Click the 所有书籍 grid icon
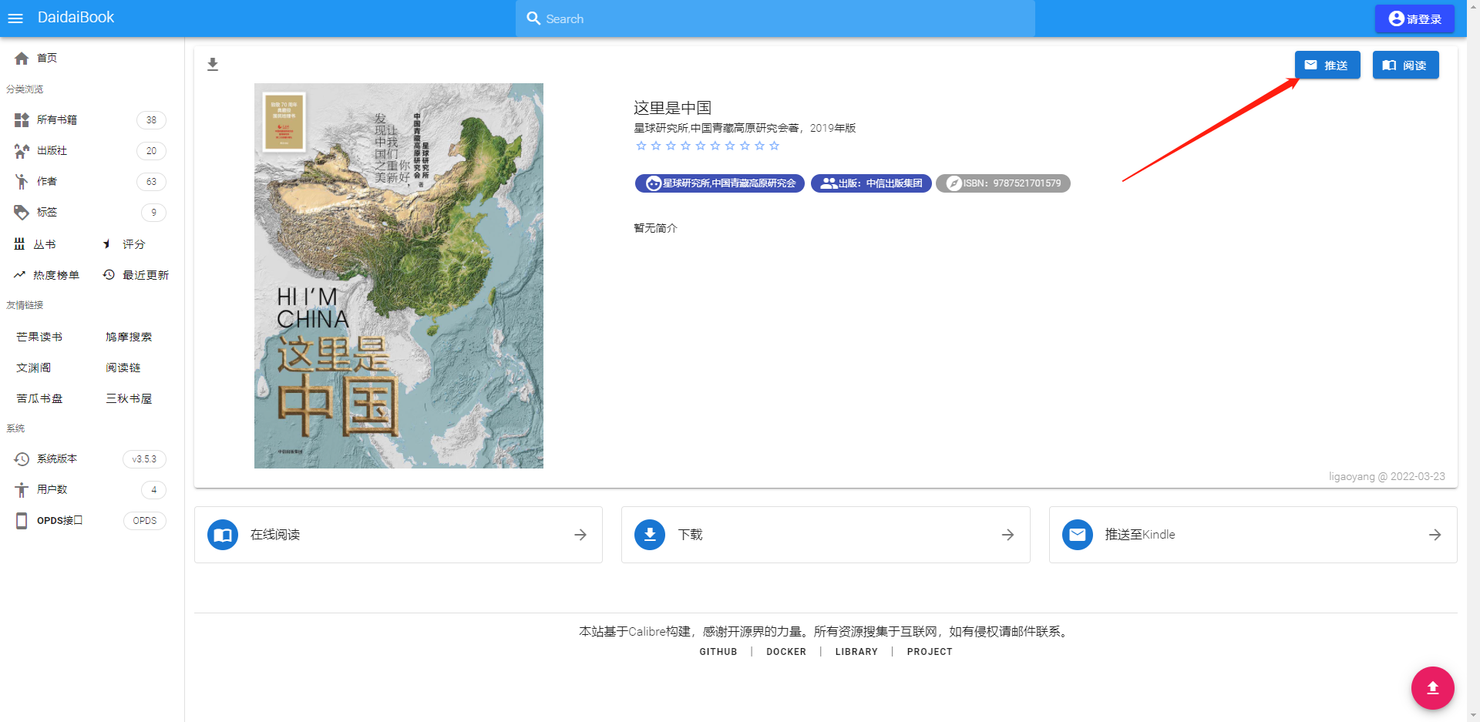 [22, 119]
